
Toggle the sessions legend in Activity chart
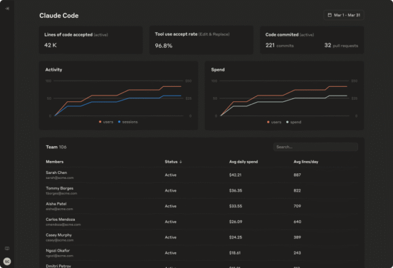(x=128, y=122)
